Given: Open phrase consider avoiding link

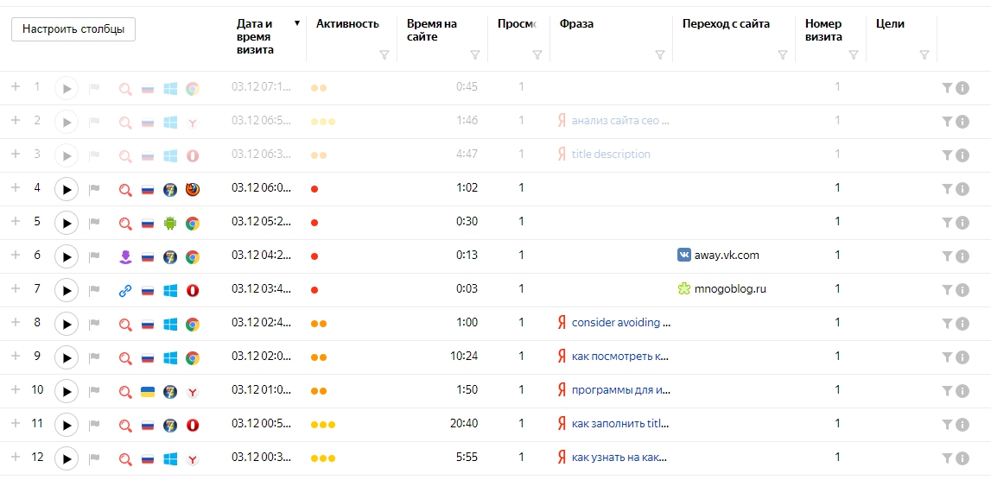Looking at the screenshot, I should coord(621,323).
